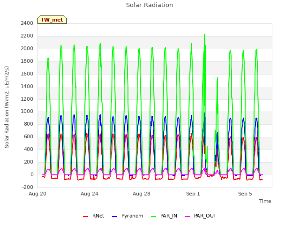Click the 2200 y-axis tick label
Screen dimensions: 300x225
pyautogui.click(x=27, y=36)
